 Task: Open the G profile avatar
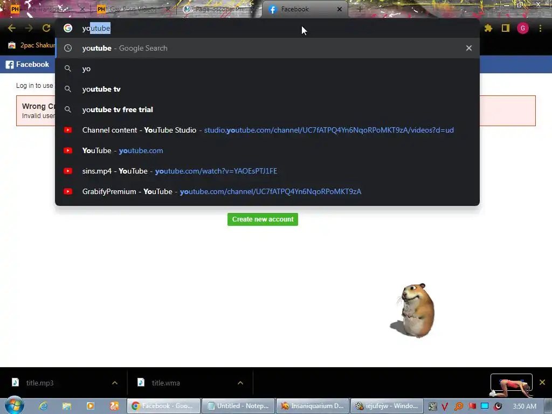pos(523,28)
